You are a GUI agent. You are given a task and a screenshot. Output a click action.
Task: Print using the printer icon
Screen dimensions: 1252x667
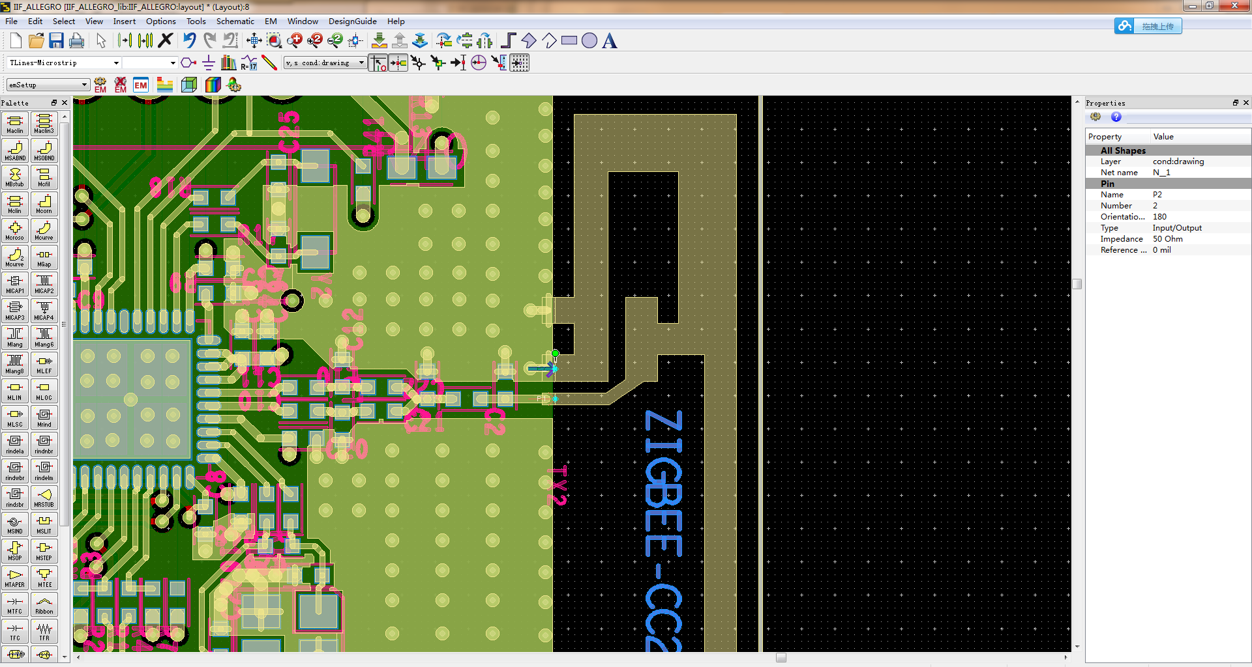point(77,41)
